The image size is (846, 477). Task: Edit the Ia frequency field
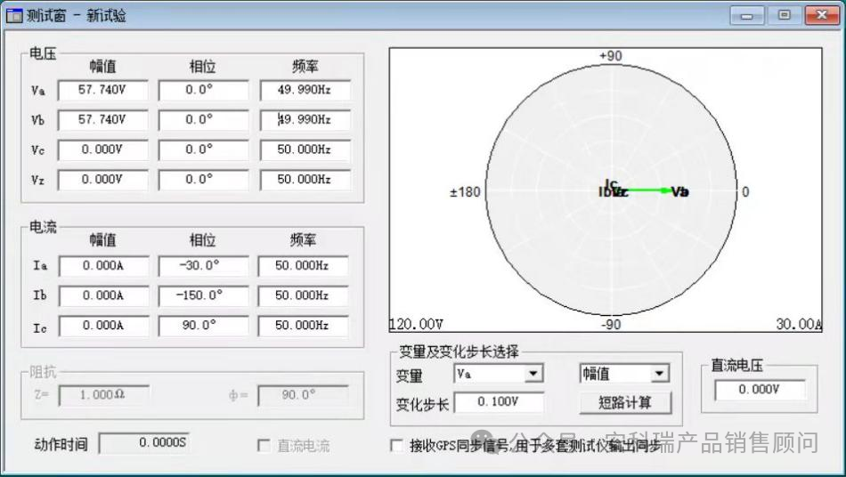(303, 266)
